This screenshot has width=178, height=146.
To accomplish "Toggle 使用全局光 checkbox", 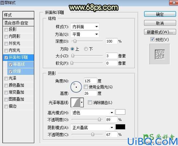I will coord(86,87).
